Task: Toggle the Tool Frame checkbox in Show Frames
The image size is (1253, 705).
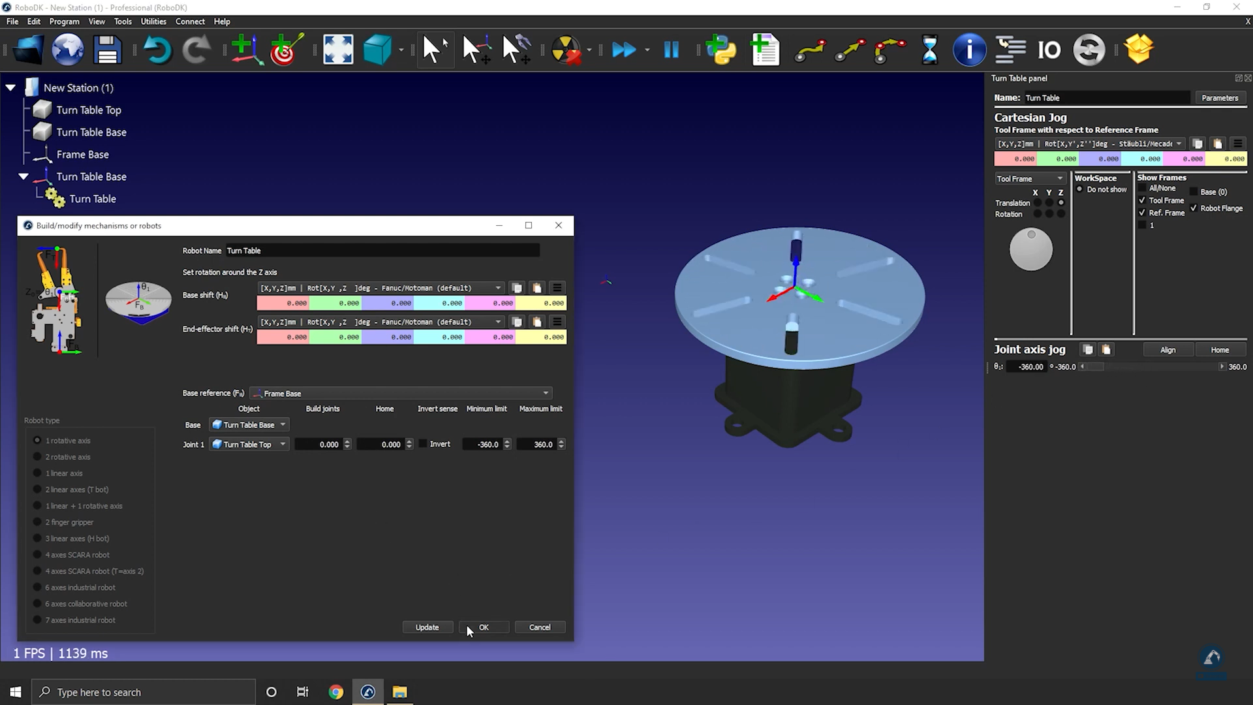Action: coord(1142,200)
